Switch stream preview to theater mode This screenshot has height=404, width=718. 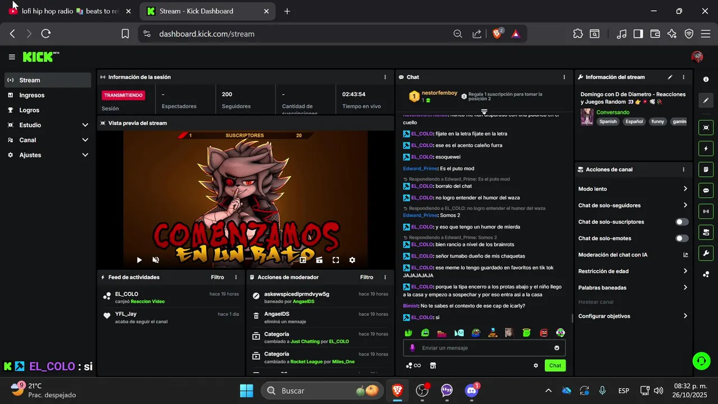tap(319, 260)
